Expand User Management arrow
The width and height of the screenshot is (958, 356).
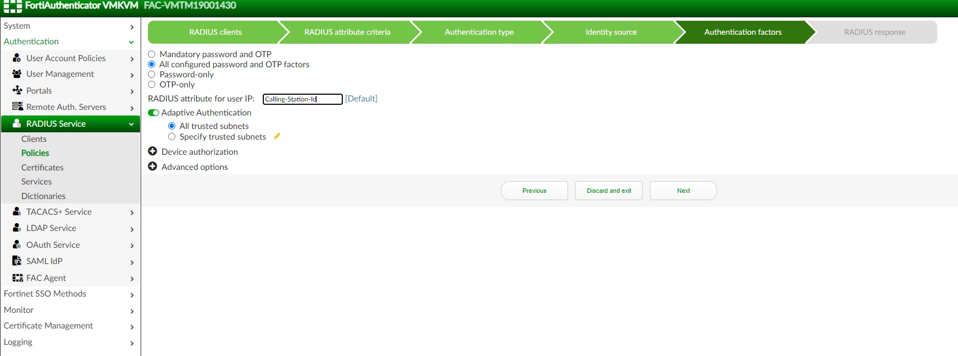(x=132, y=75)
